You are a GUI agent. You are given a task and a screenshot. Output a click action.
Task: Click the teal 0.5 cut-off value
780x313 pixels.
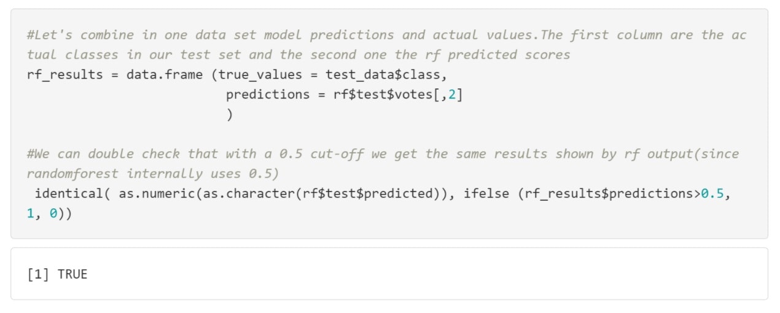[x=712, y=193]
